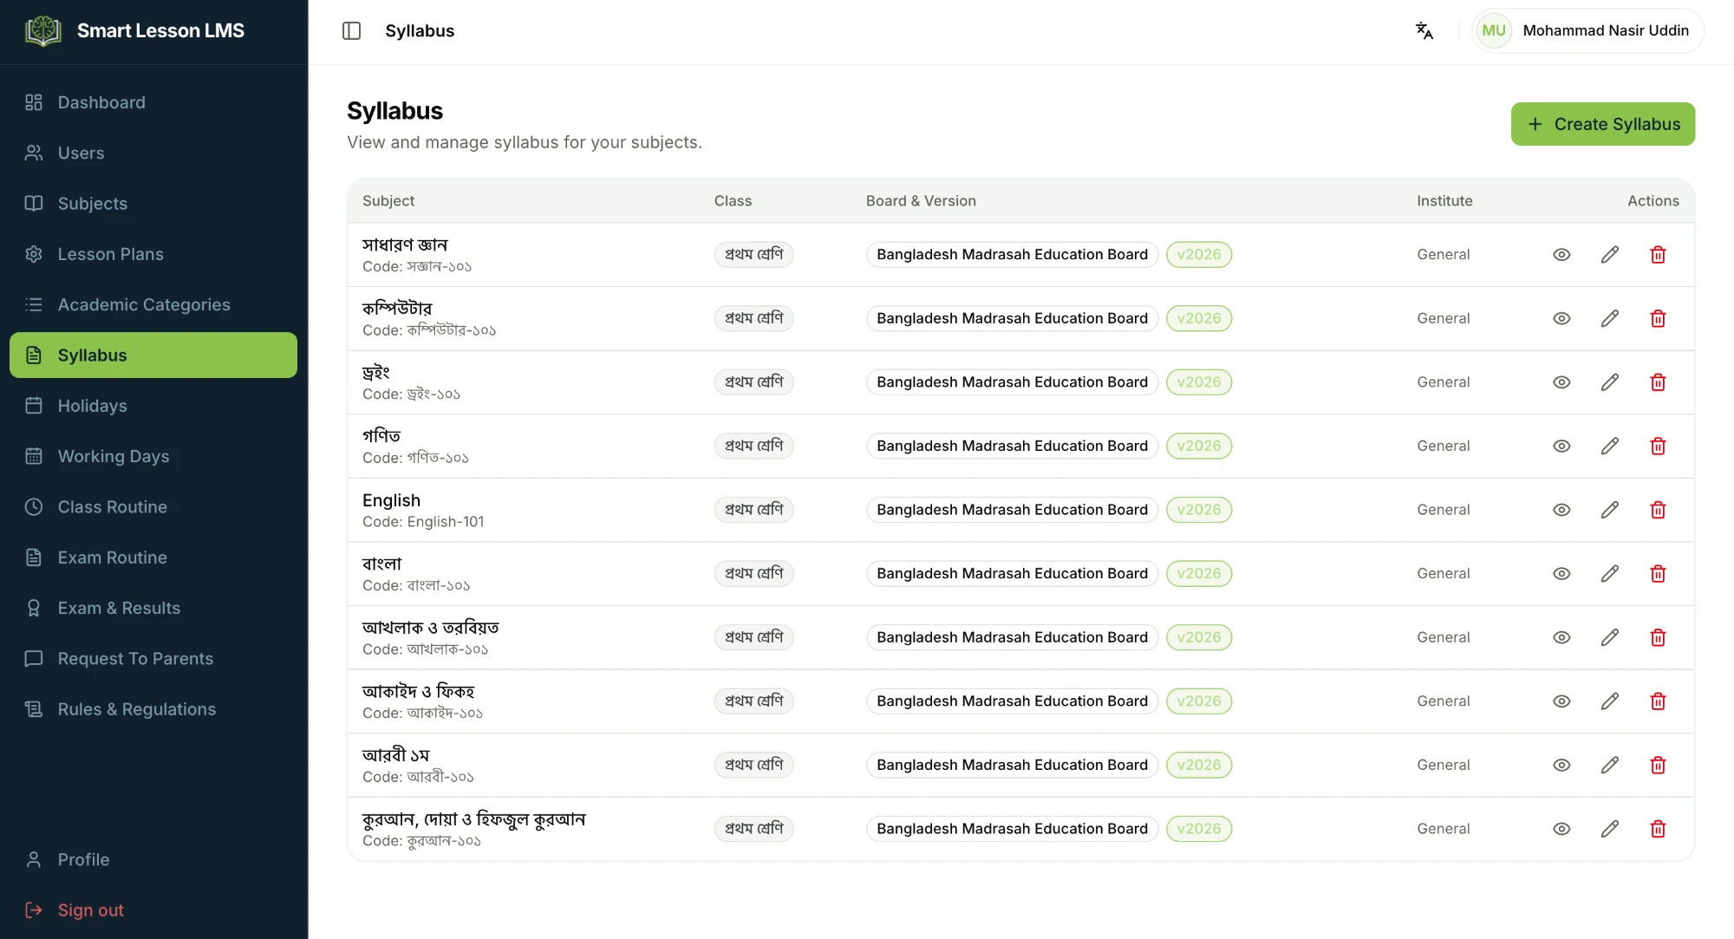
Task: Edit the বাংলা syllabus row
Action: pyautogui.click(x=1610, y=574)
